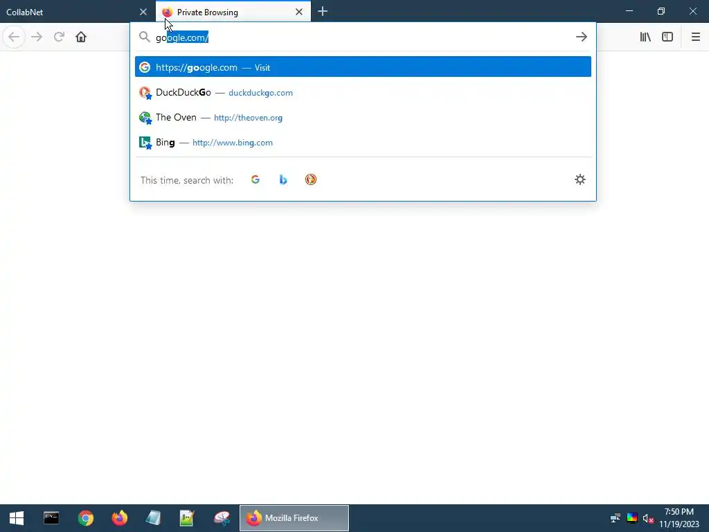
Task: Select the Private Browsing tab
Action: point(233,12)
